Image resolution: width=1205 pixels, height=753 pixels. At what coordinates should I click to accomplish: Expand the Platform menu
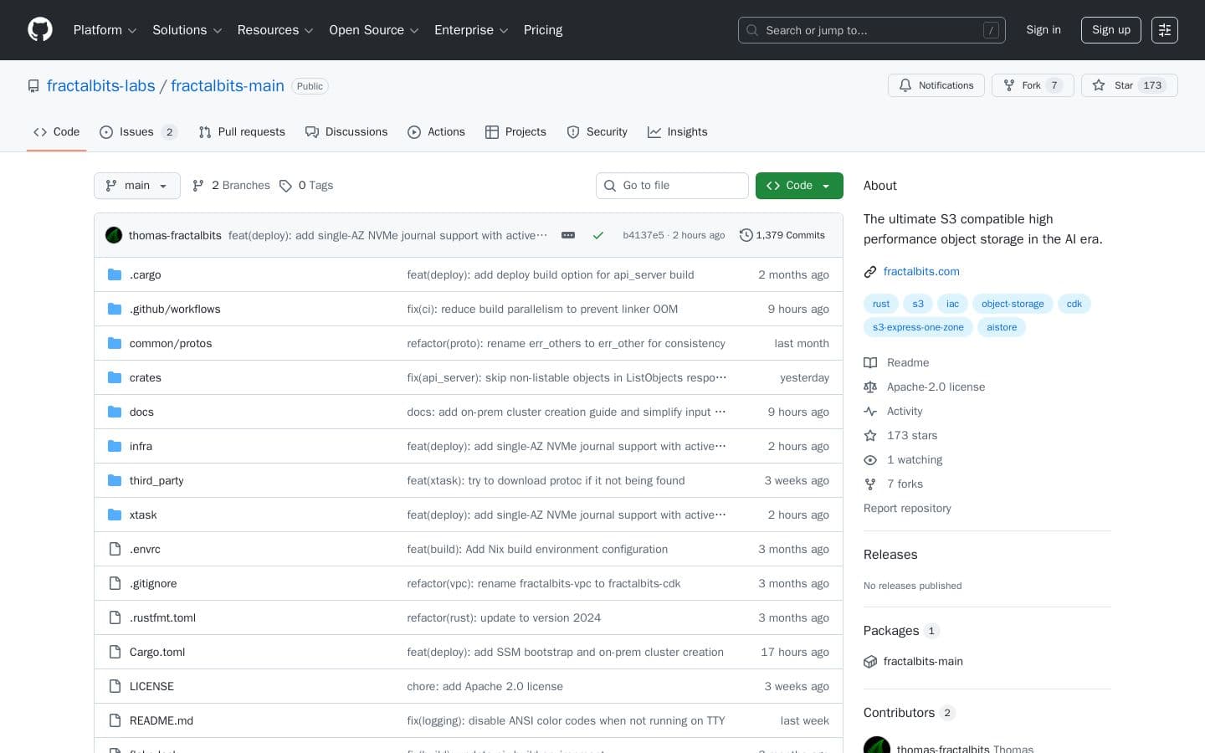(x=105, y=30)
